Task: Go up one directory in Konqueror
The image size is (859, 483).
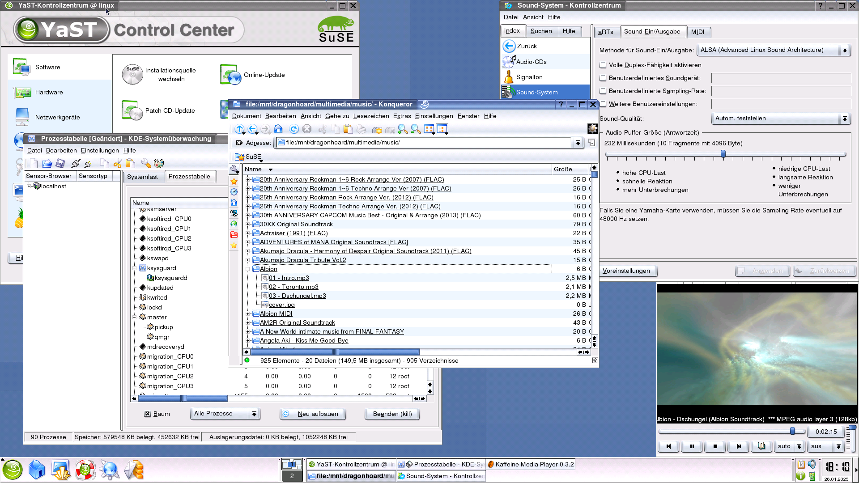Action: pos(240,129)
